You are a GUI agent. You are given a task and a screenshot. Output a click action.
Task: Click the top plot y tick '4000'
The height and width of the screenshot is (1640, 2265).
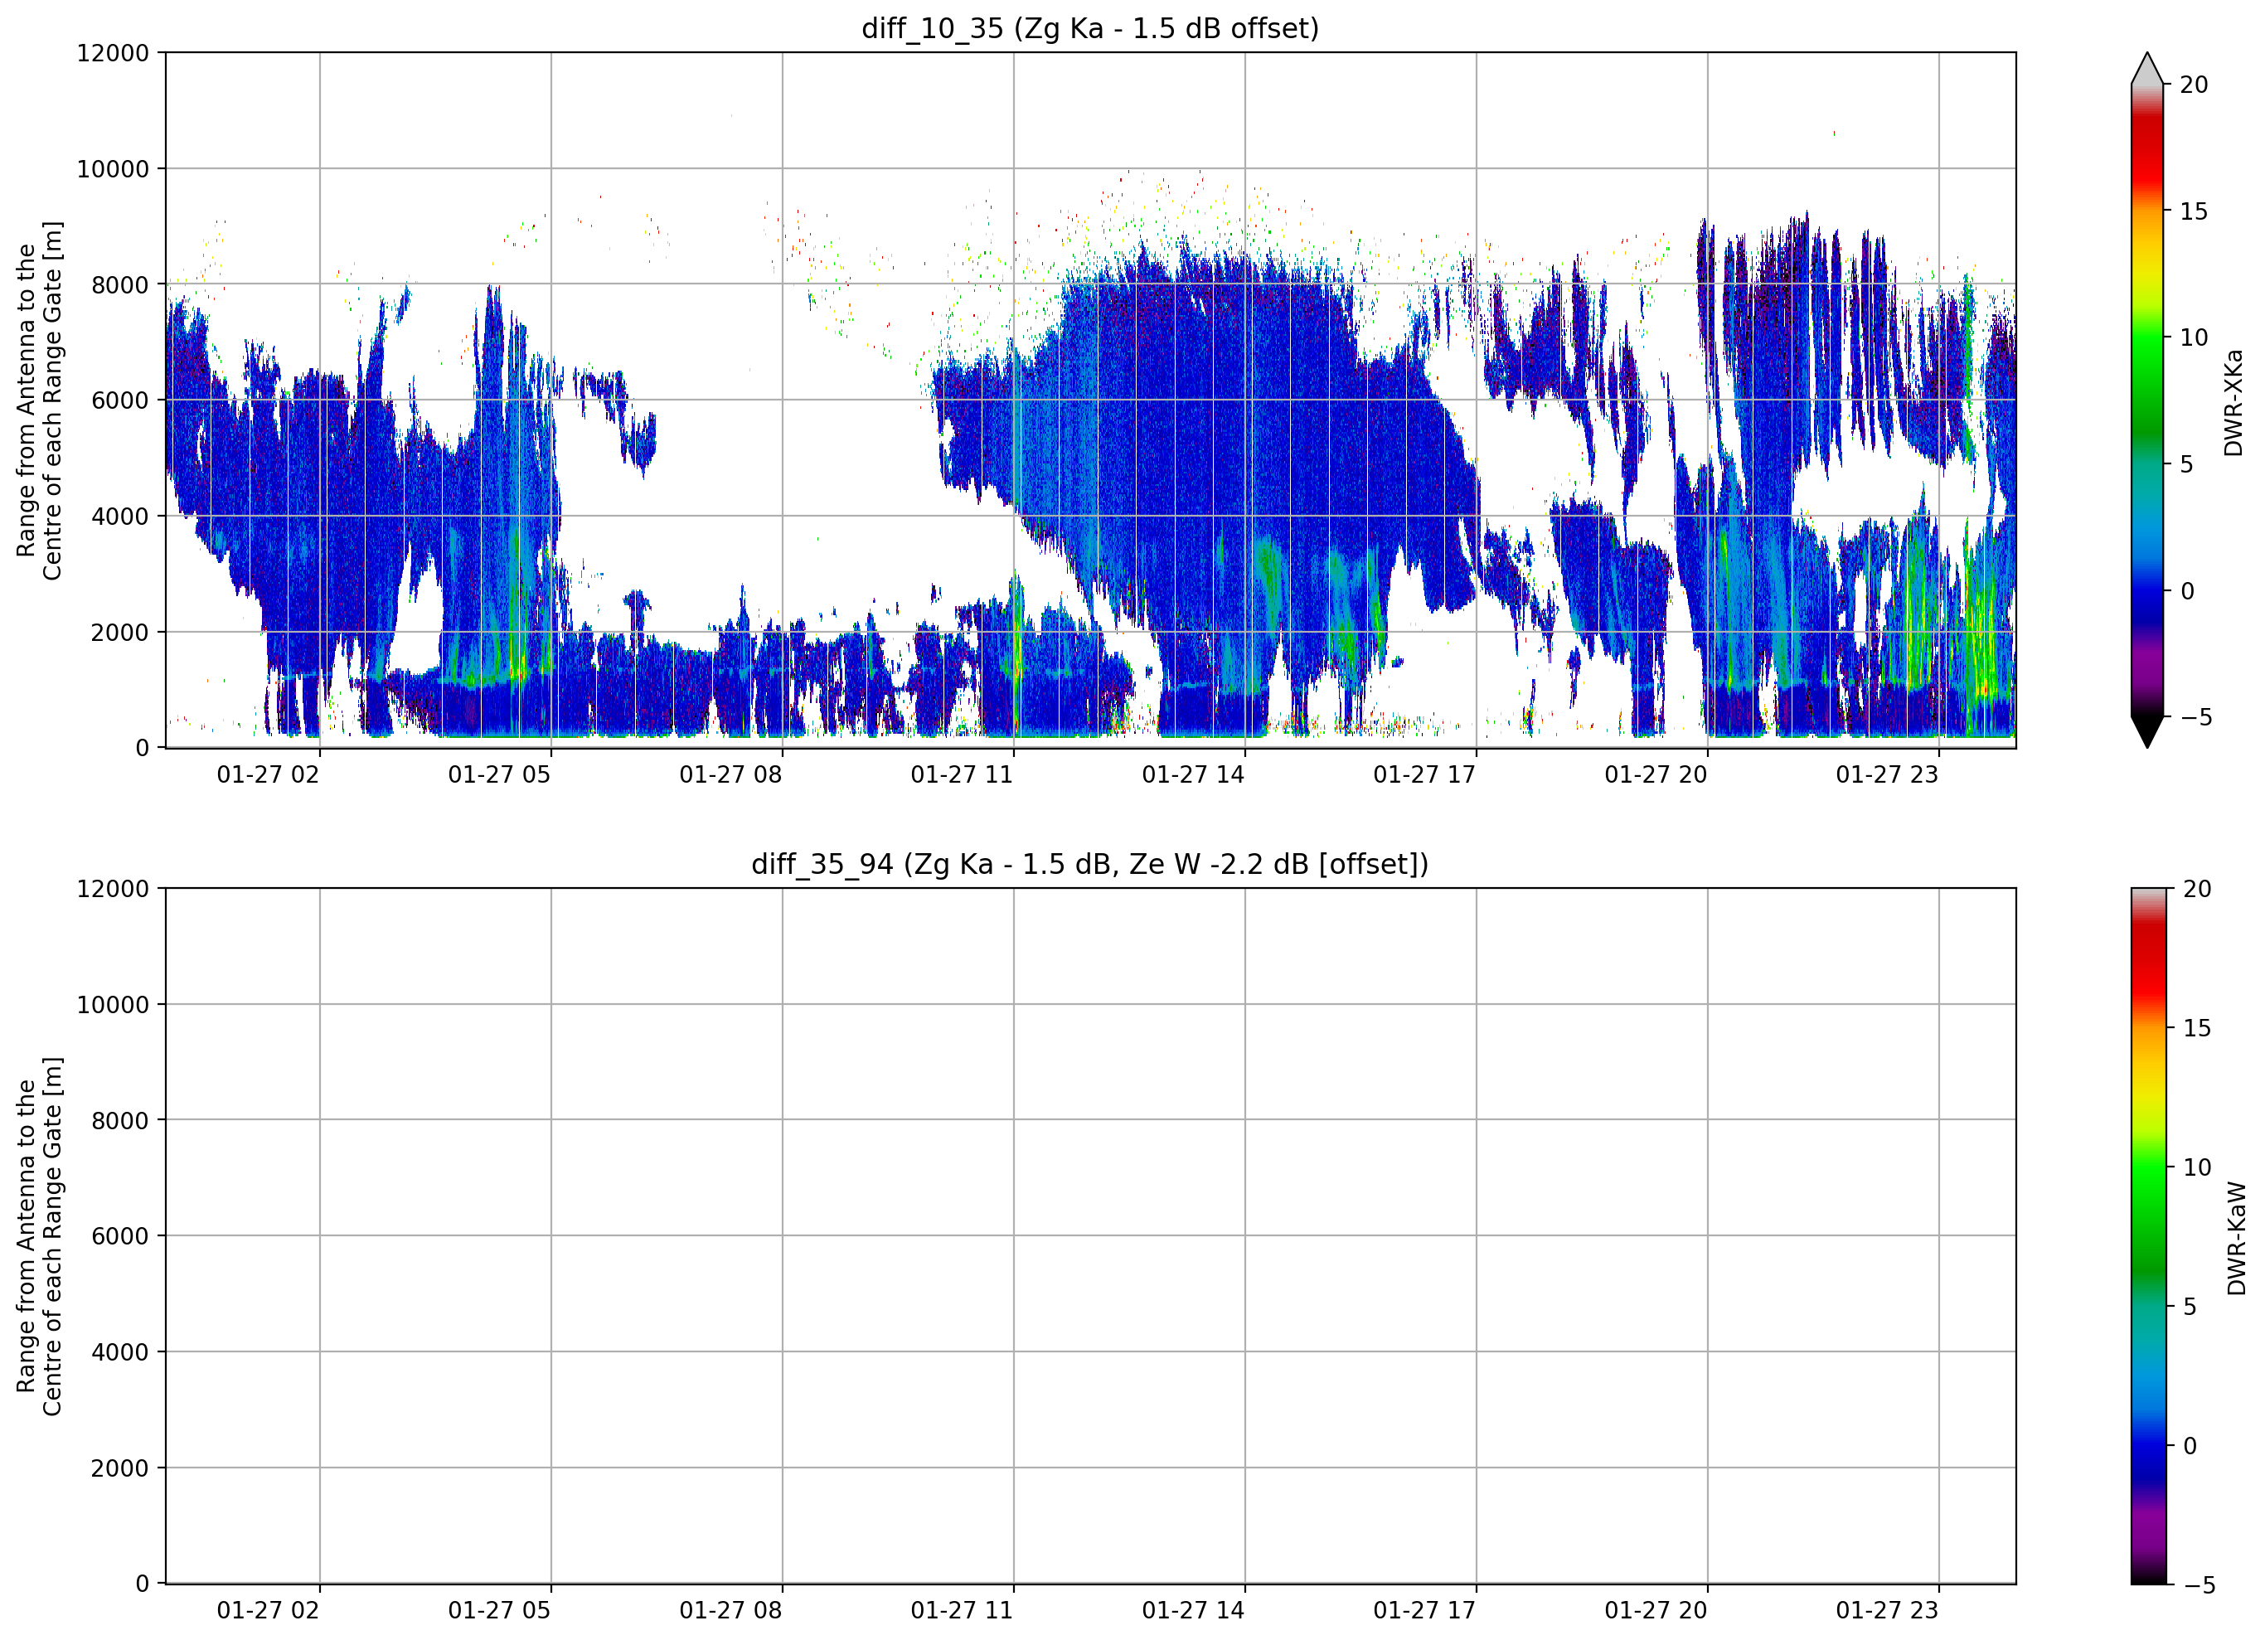[x=120, y=517]
